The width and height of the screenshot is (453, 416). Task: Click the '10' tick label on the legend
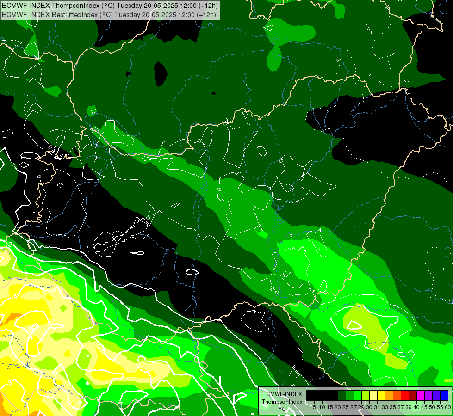click(322, 407)
